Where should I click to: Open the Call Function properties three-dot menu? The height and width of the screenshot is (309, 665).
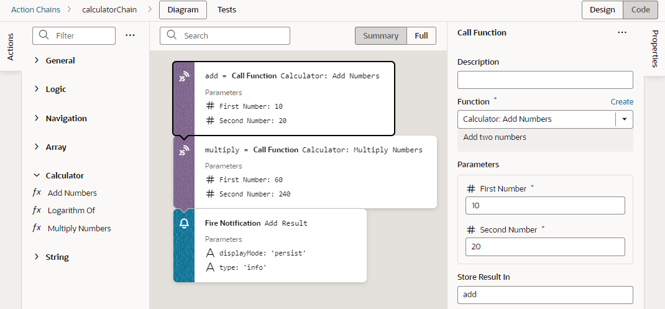pos(622,33)
